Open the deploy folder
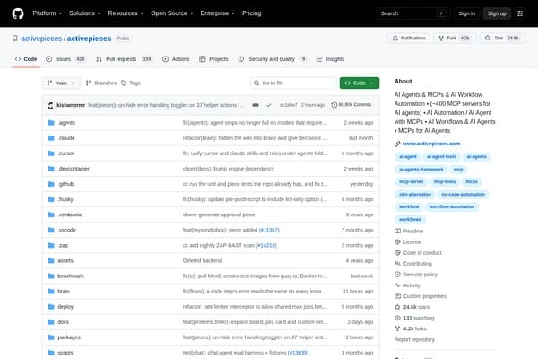Image resolution: width=538 pixels, height=359 pixels. point(65,307)
